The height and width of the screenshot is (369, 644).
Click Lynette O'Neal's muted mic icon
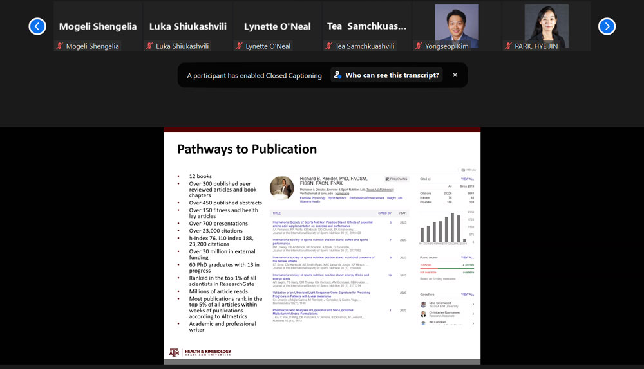click(239, 46)
